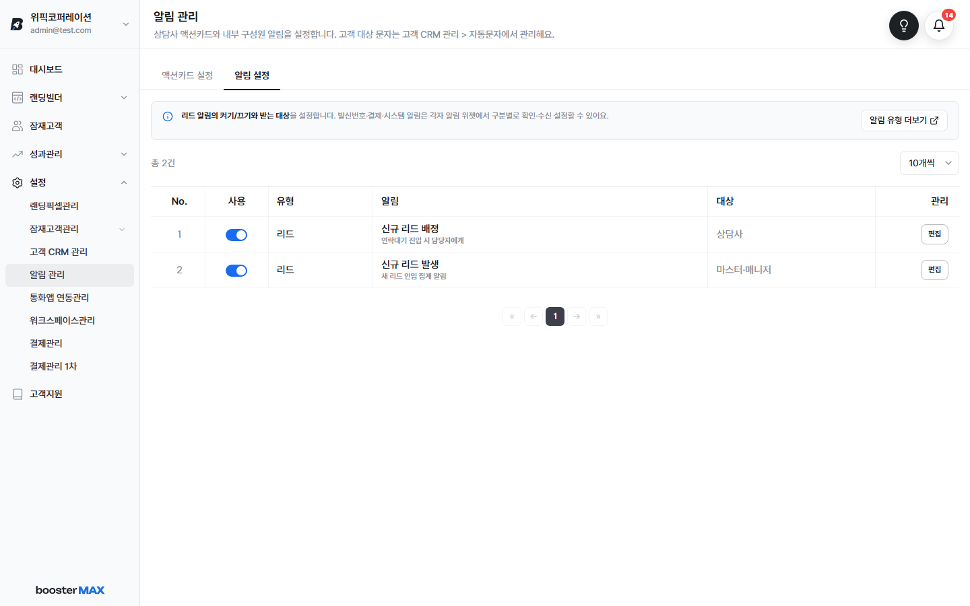
Task: Click the admin@test.com account text
Action: tap(61, 30)
